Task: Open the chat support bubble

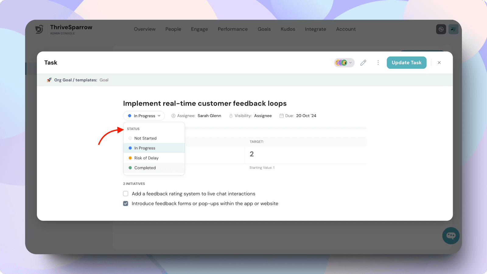Action: [x=451, y=236]
